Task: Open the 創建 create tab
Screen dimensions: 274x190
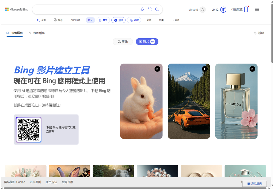Action: [119, 20]
